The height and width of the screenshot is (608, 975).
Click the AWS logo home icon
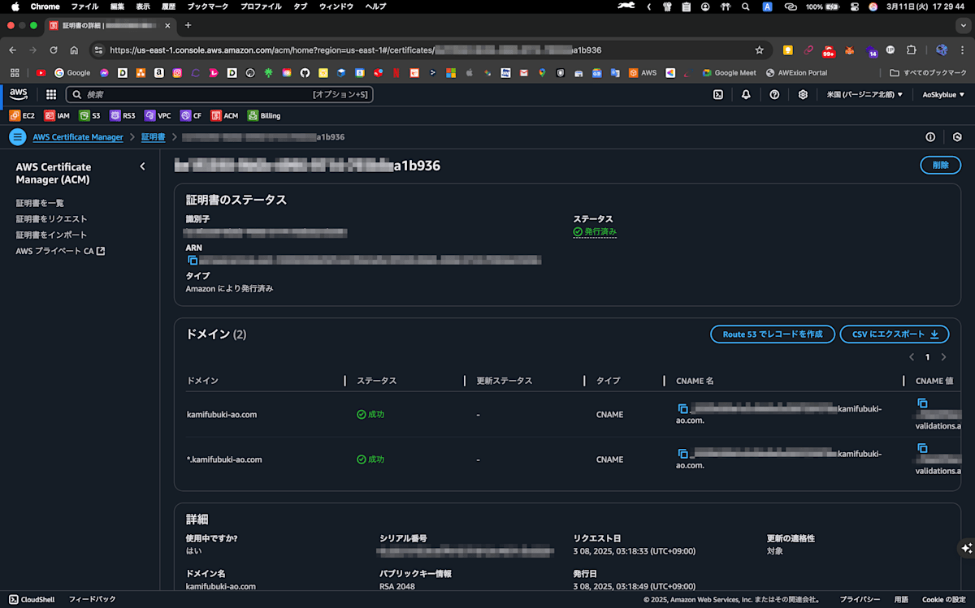pos(19,94)
